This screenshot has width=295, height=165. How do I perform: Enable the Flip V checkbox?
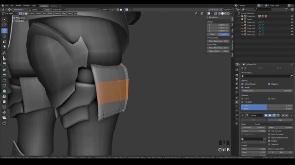[x=269, y=99]
